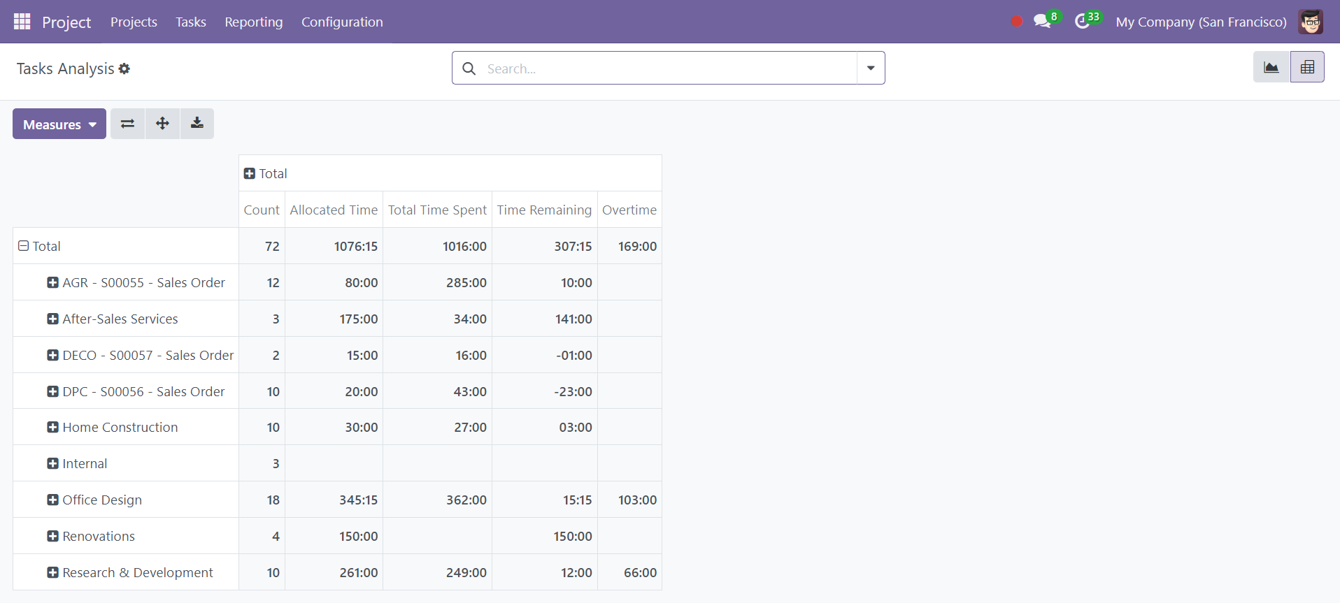Screen dimensions: 1340x603
Task: Click the Project app title
Action: (x=66, y=22)
